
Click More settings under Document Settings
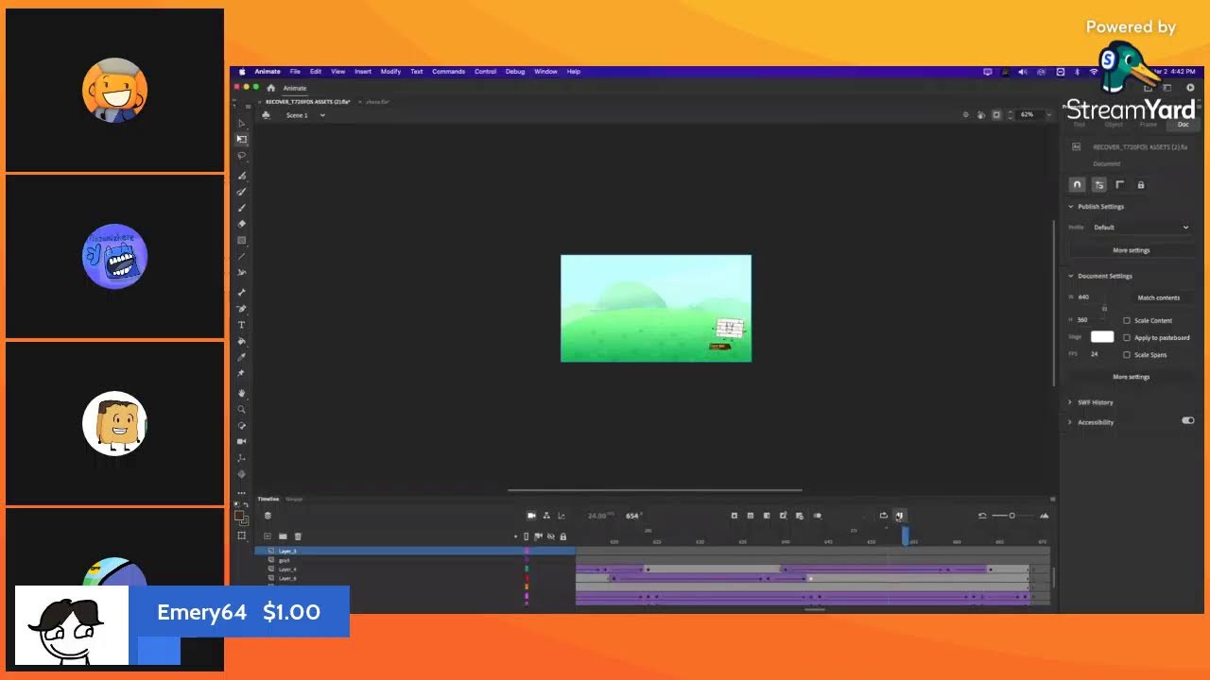coord(1132,377)
